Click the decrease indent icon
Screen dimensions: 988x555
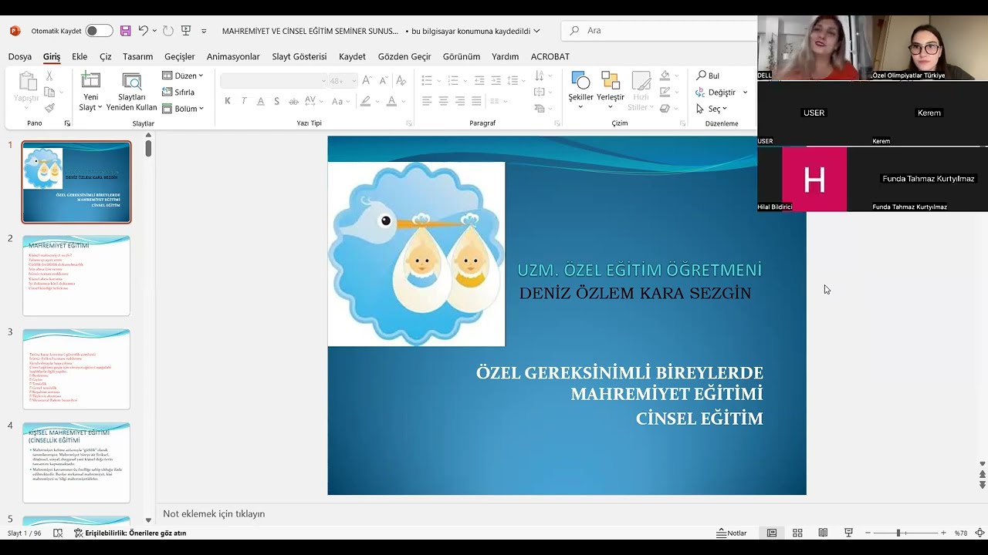479,80
